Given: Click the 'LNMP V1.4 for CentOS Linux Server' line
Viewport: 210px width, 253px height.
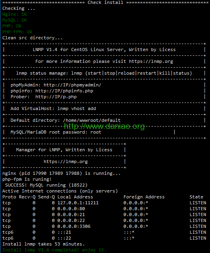Looking at the screenshot, I should tap(104, 49).
